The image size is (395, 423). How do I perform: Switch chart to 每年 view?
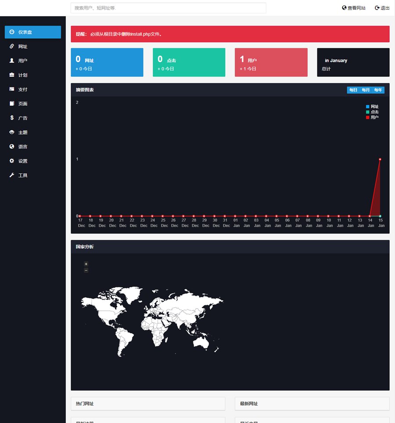click(x=378, y=90)
